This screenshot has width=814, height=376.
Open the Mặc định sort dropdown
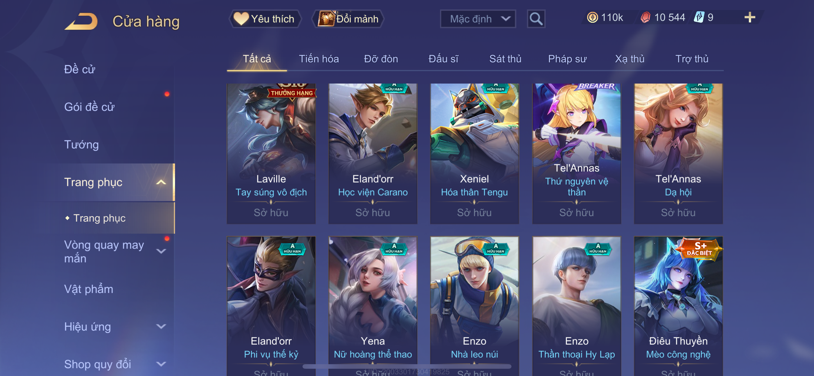tap(478, 19)
